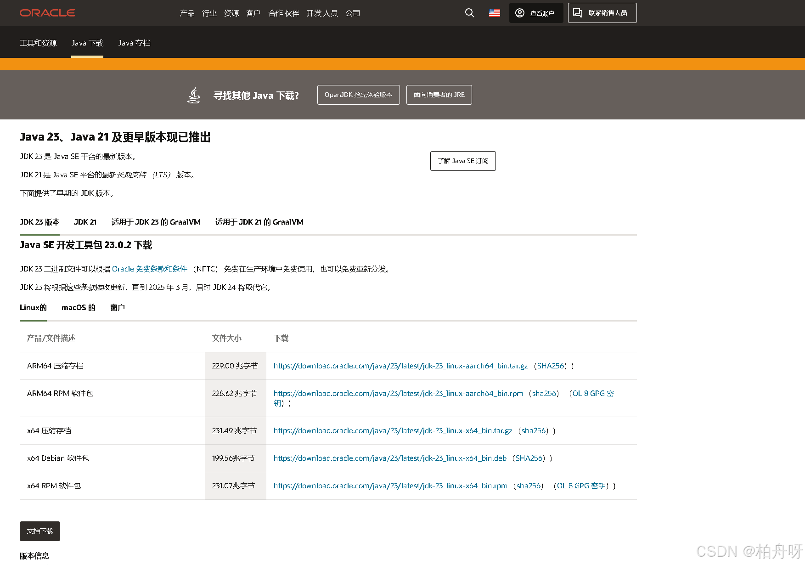Switch to JDK 21 tab
The image size is (805, 565).
[x=85, y=222]
